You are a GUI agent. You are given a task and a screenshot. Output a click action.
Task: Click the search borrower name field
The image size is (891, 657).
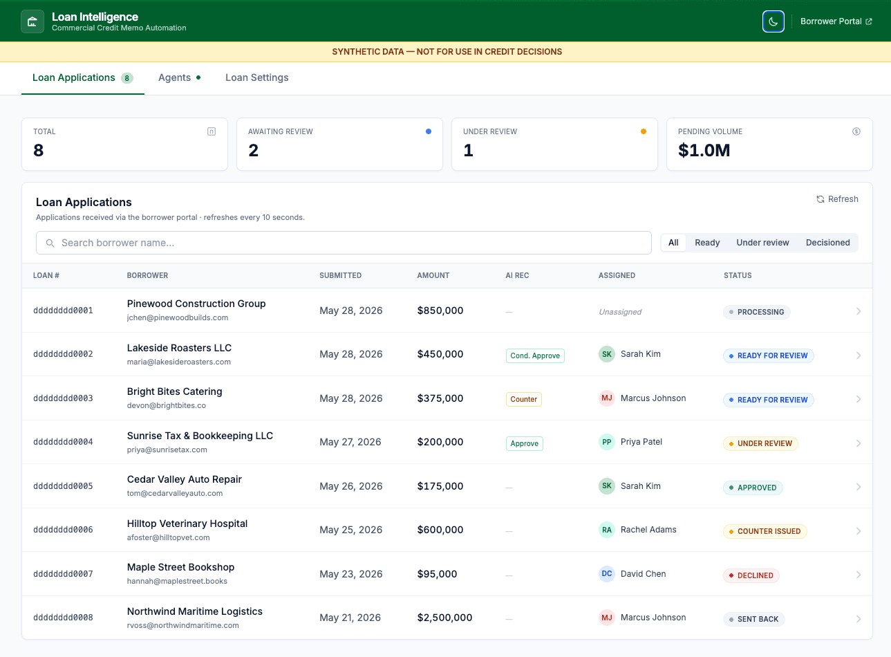[344, 243]
